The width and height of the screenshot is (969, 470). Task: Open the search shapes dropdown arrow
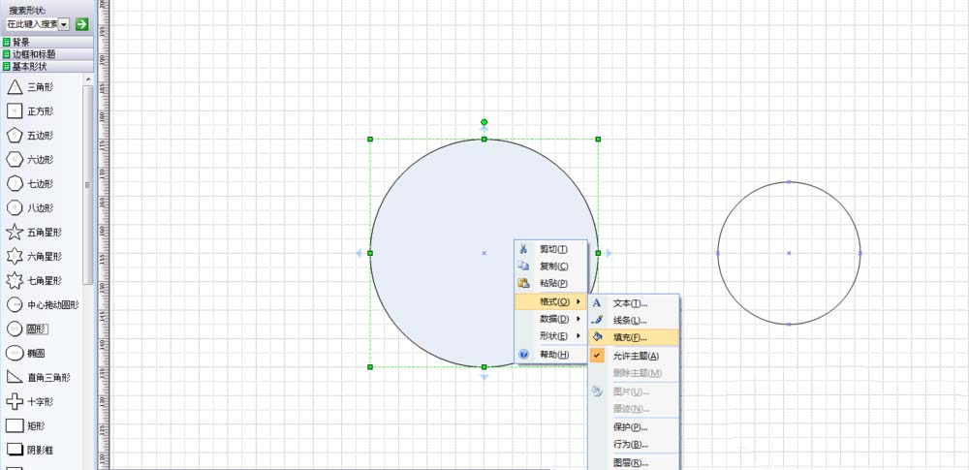[x=64, y=23]
